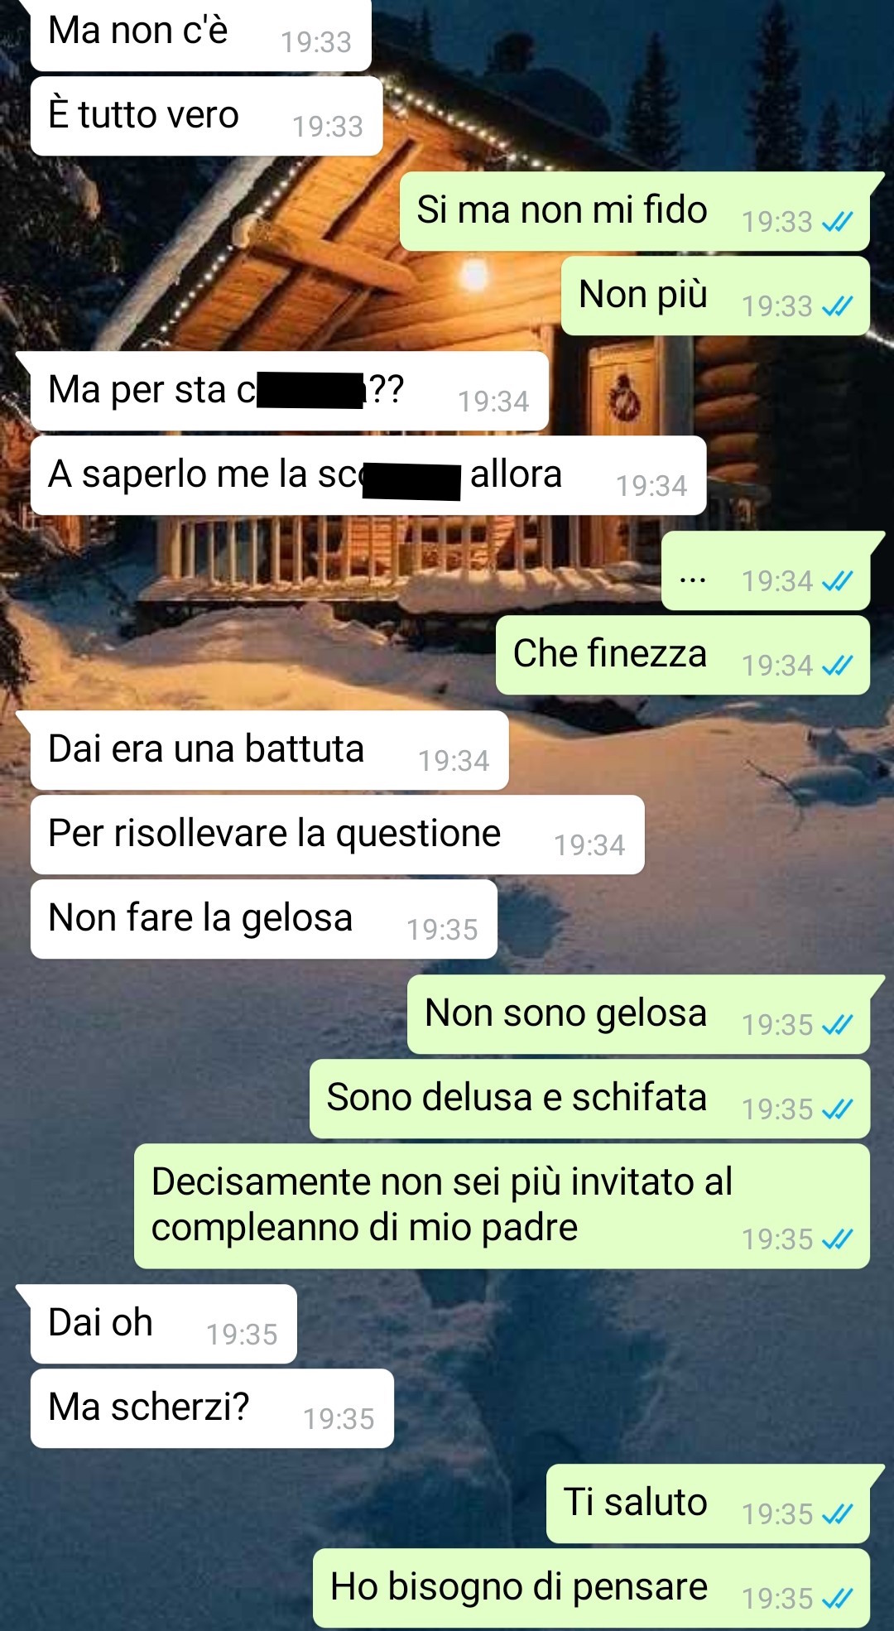894x1631 pixels.
Task: Select the 'Ma non c'è' message
Action: click(x=200, y=33)
